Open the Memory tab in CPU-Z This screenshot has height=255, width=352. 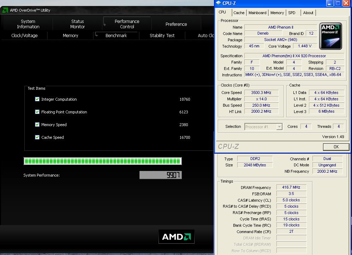coord(277,13)
